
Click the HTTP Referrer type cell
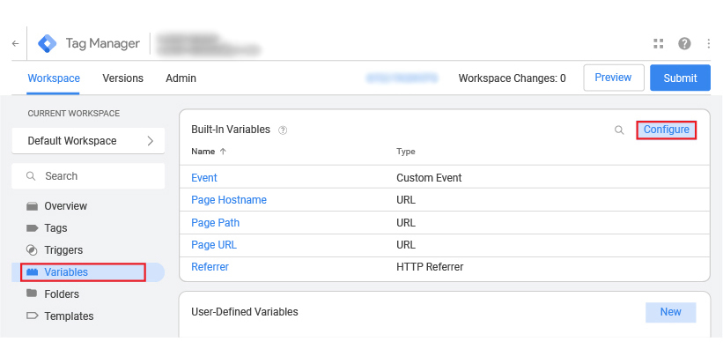coord(430,267)
